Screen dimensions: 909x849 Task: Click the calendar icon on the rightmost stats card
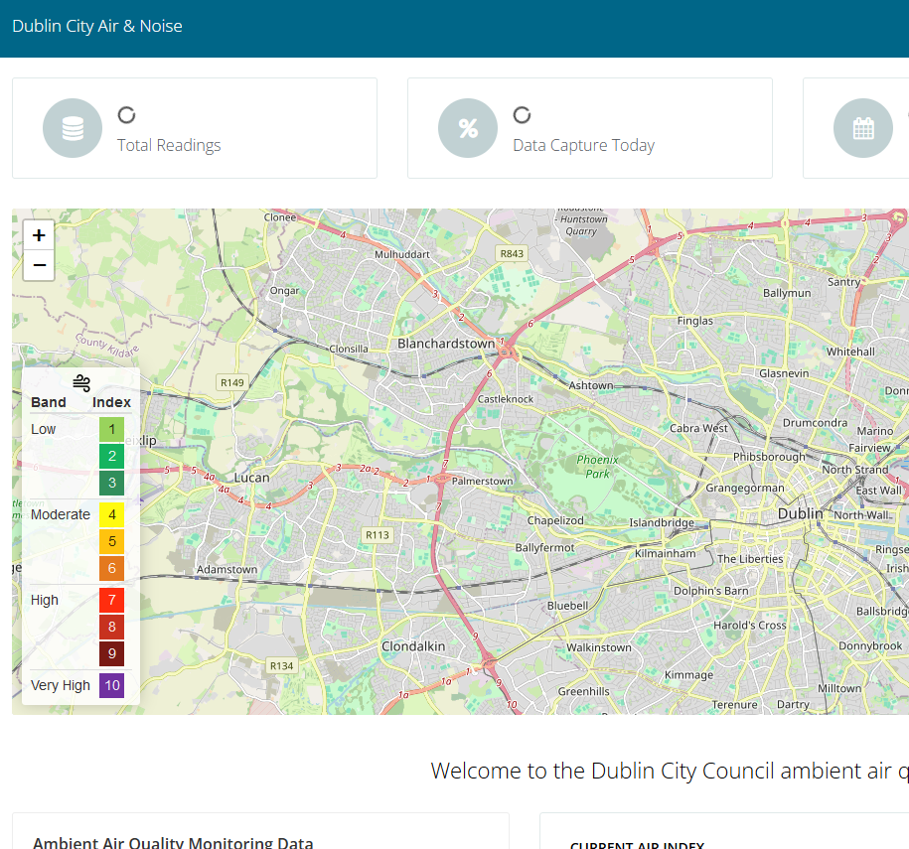[863, 127]
